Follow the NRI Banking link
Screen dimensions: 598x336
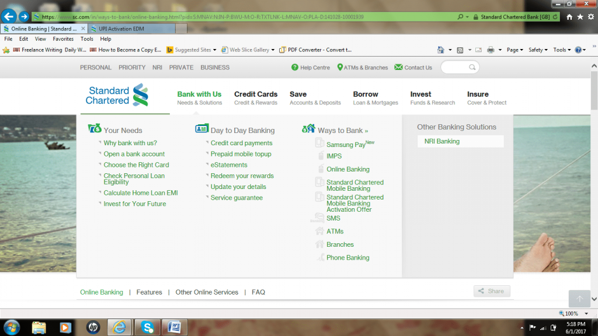point(441,141)
